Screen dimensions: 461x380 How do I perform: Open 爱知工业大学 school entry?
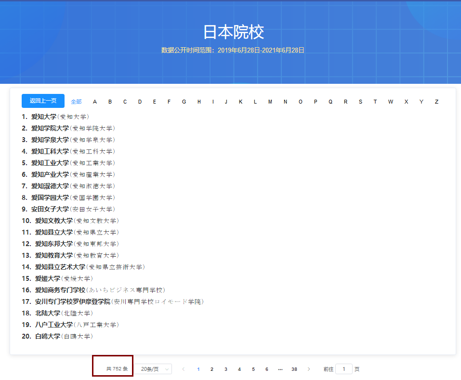pyautogui.click(x=50, y=163)
